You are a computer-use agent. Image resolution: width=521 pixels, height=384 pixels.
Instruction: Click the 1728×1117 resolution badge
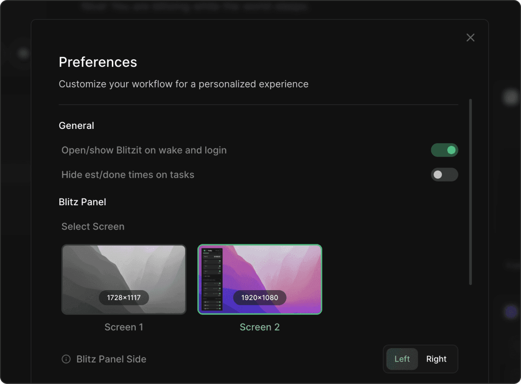pyautogui.click(x=124, y=298)
